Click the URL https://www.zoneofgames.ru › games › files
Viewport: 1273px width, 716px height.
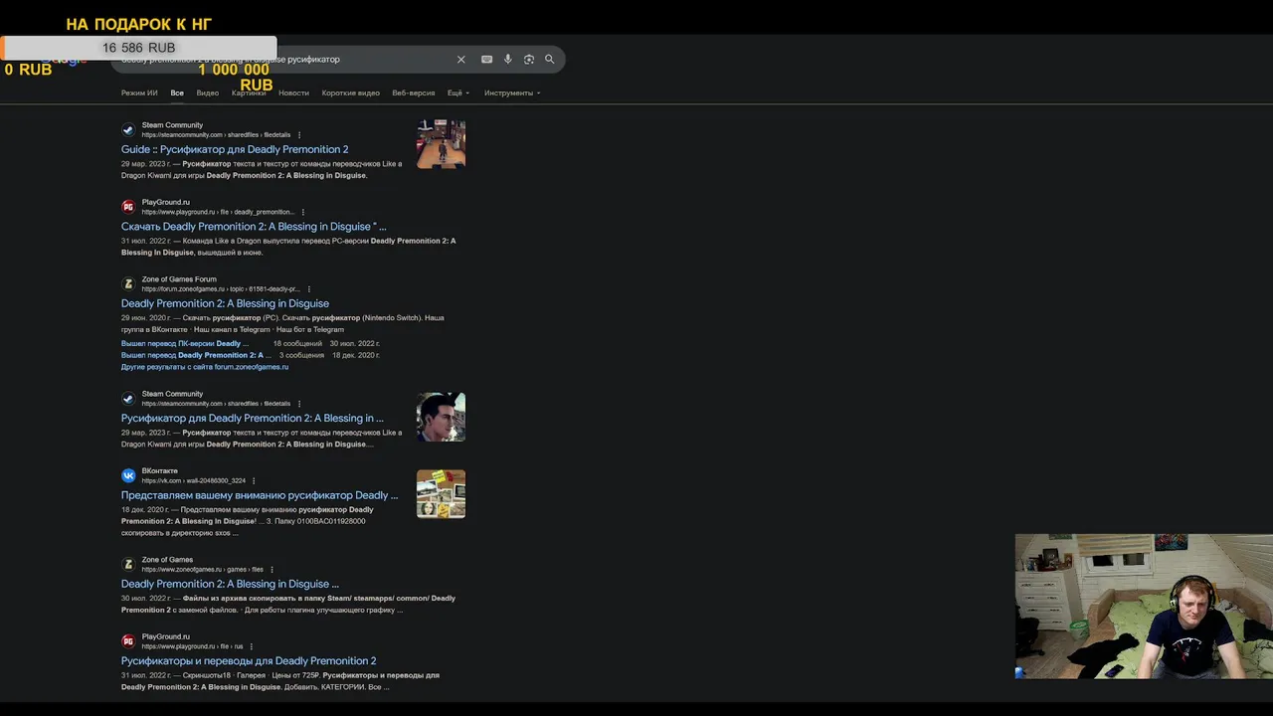[202, 570]
